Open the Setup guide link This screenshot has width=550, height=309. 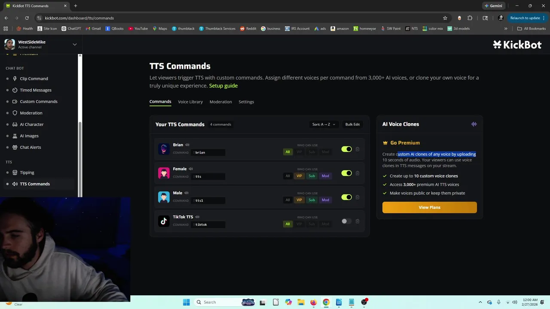coord(223,86)
